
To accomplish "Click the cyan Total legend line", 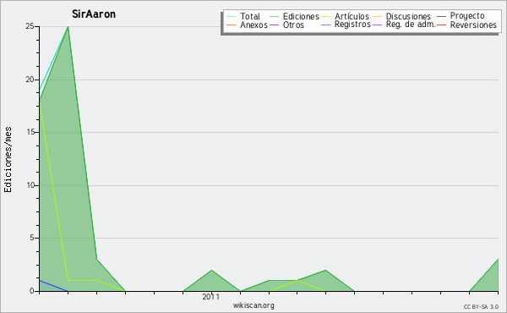I will [232, 17].
